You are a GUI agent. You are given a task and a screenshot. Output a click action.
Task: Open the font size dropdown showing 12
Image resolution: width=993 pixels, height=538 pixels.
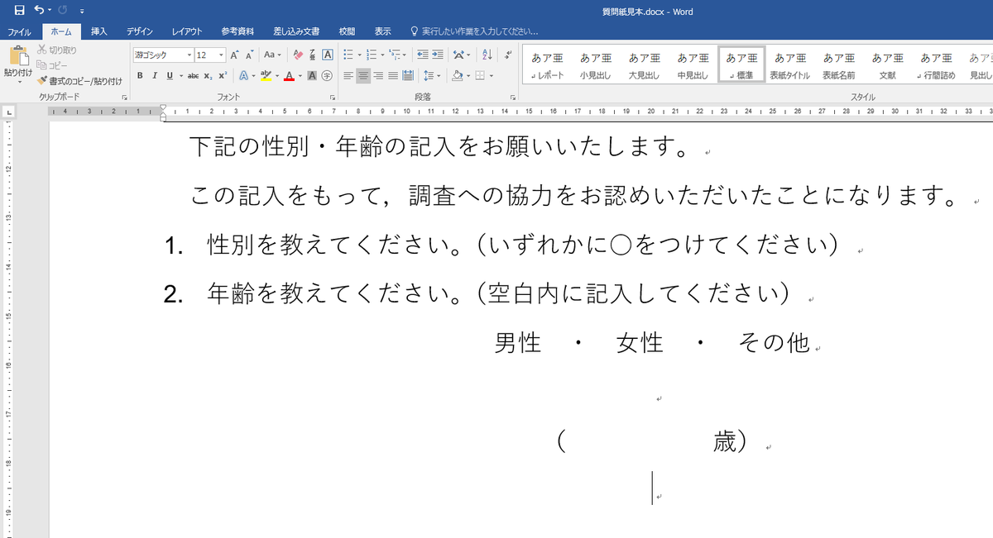(221, 55)
